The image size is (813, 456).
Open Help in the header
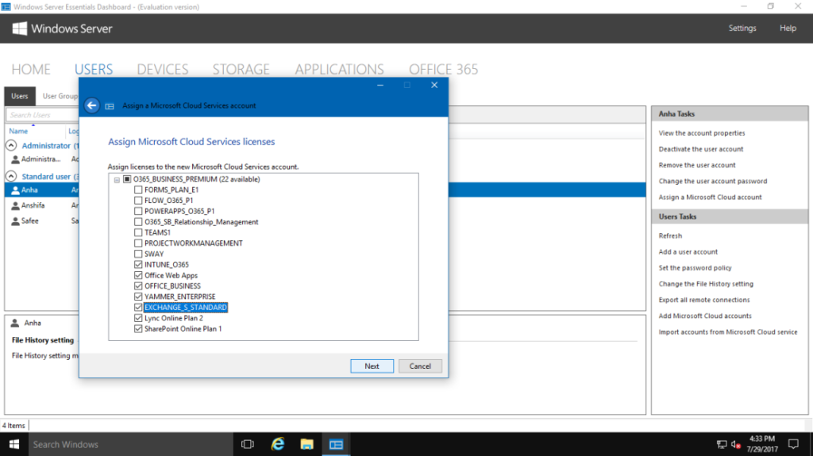[788, 29]
